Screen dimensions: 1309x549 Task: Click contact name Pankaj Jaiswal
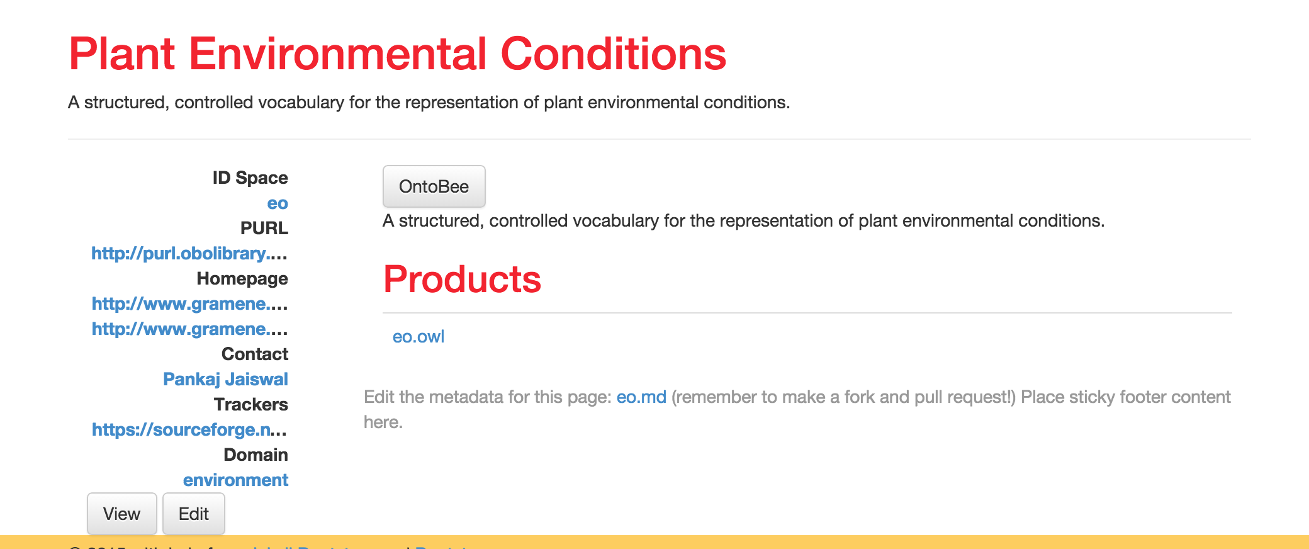tap(225, 379)
